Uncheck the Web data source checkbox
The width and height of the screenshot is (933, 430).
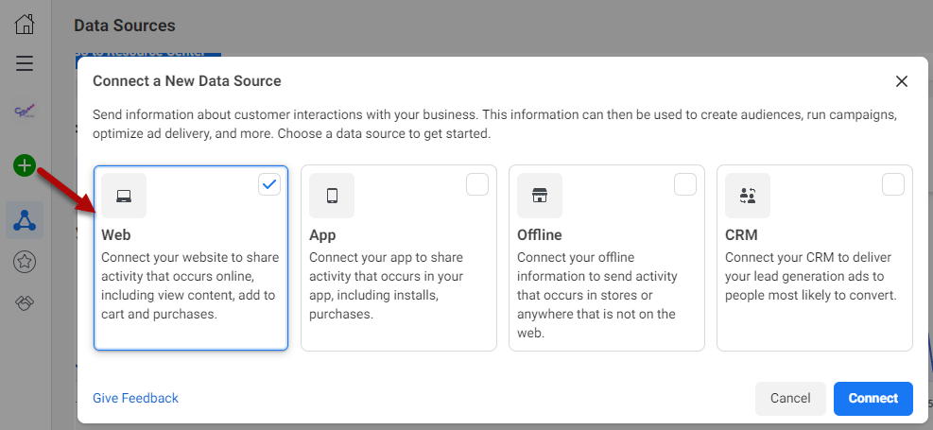coord(269,184)
